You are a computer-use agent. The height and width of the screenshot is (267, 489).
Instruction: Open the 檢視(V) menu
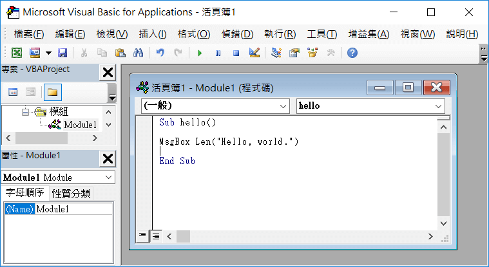pyautogui.click(x=112, y=34)
